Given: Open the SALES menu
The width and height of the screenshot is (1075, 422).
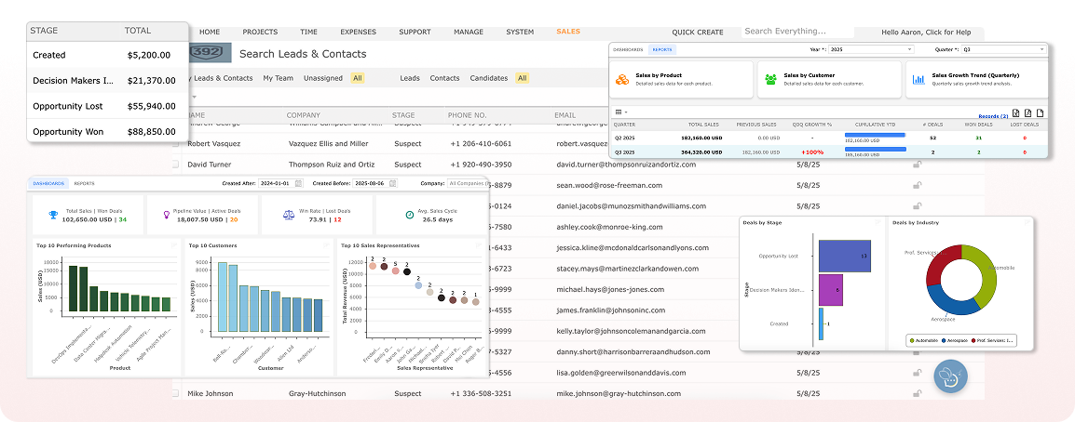Looking at the screenshot, I should tap(568, 32).
